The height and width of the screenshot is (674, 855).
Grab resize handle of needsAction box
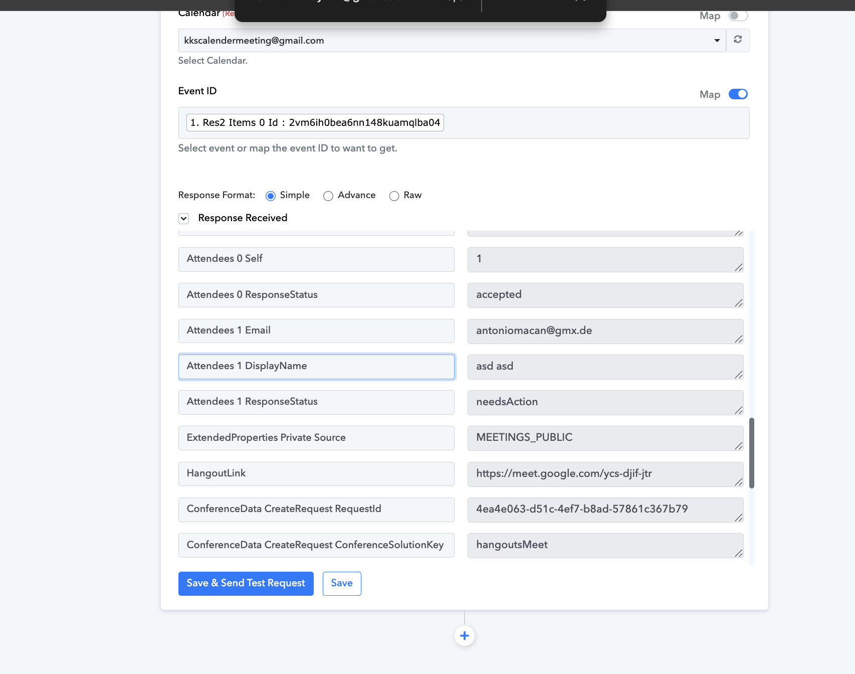(x=739, y=410)
